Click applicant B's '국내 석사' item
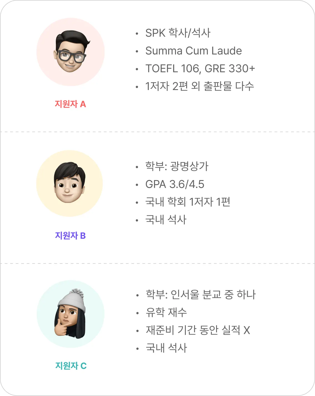 166,220
